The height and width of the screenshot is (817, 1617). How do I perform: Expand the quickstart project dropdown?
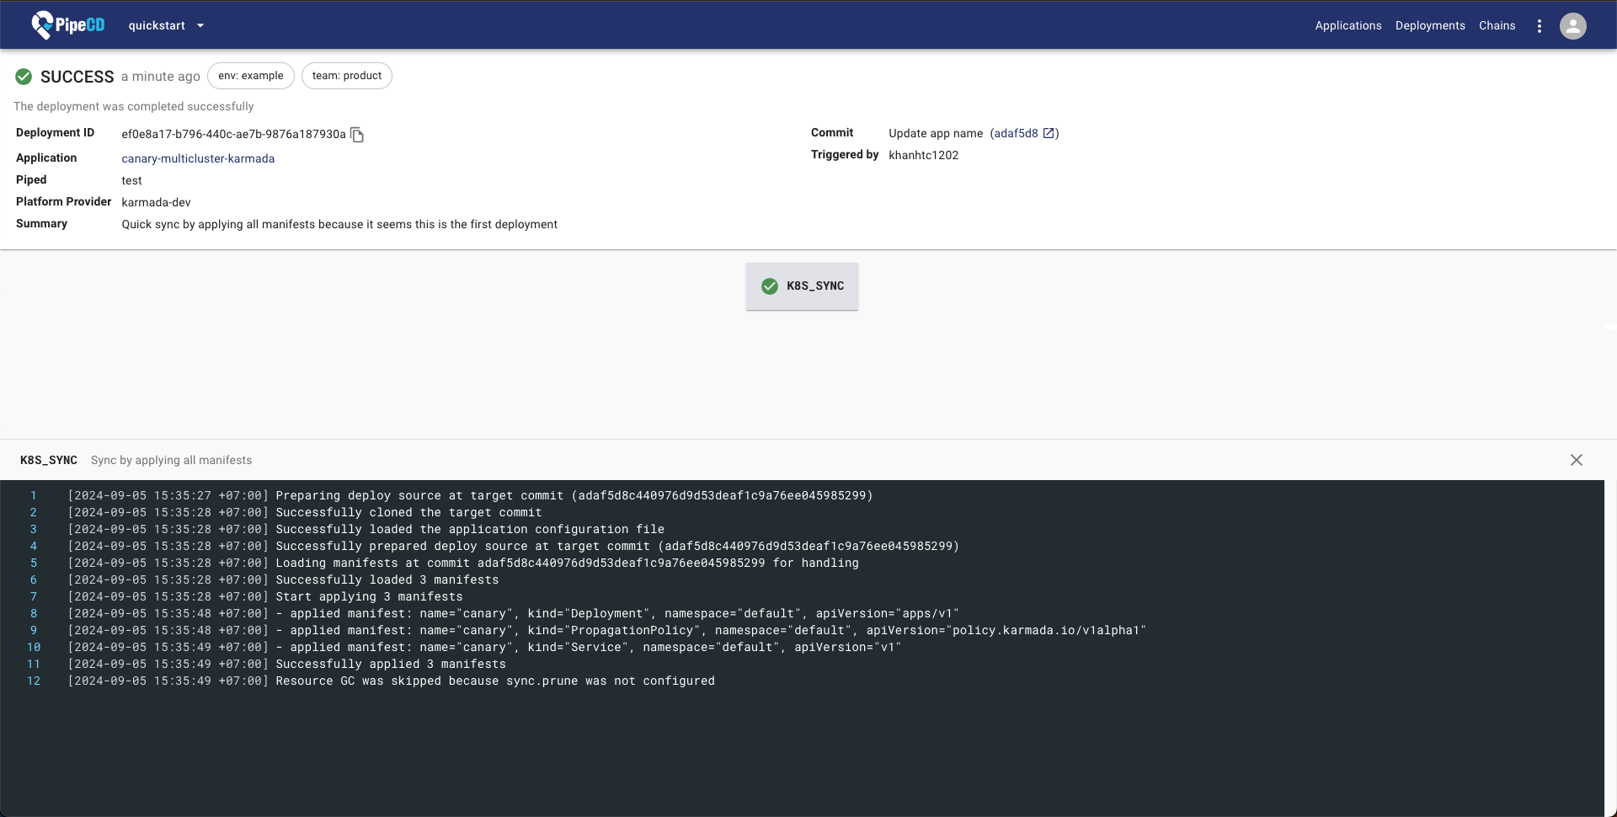[x=200, y=26]
